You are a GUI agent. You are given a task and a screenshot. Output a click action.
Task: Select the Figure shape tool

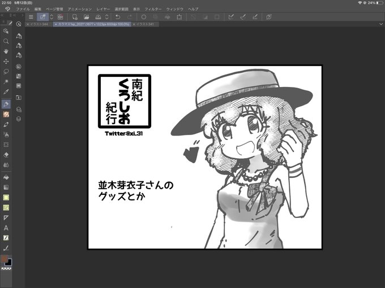pyautogui.click(x=6, y=198)
